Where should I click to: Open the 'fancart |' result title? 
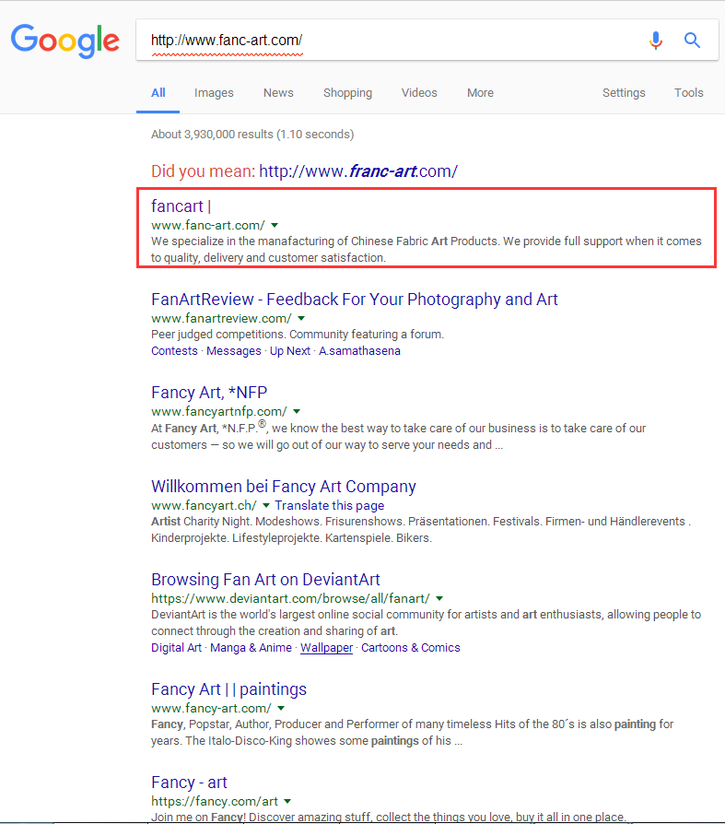[x=181, y=206]
